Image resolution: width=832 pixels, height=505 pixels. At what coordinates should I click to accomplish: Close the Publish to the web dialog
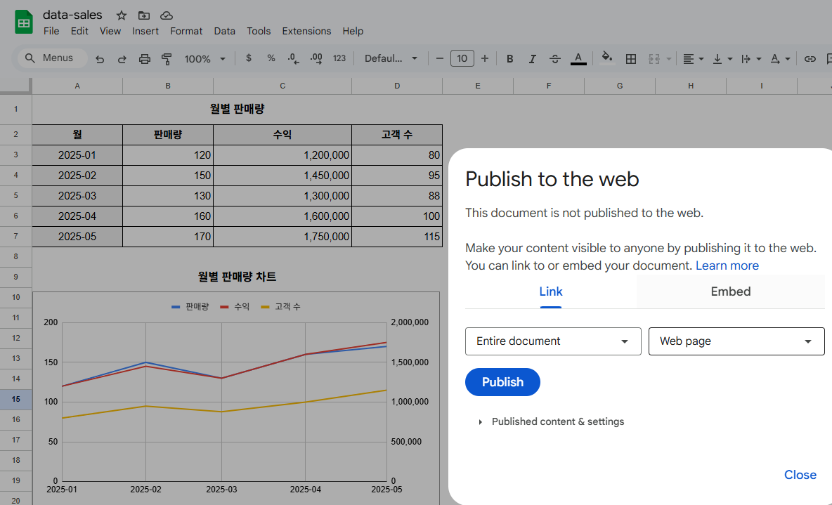(x=800, y=475)
